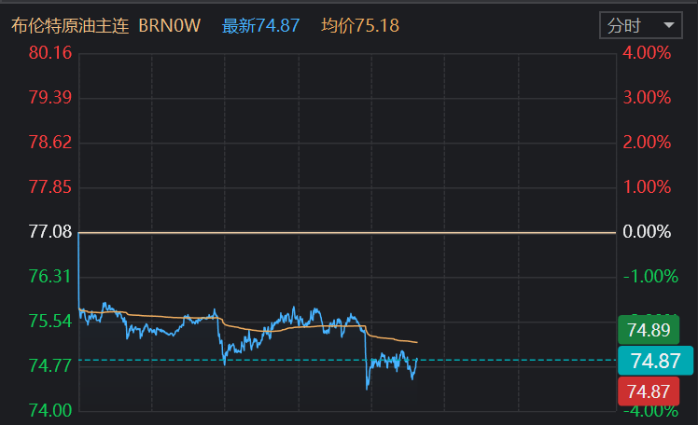Click the -4.00% bottom percent label
The image size is (698, 425).
click(x=645, y=411)
